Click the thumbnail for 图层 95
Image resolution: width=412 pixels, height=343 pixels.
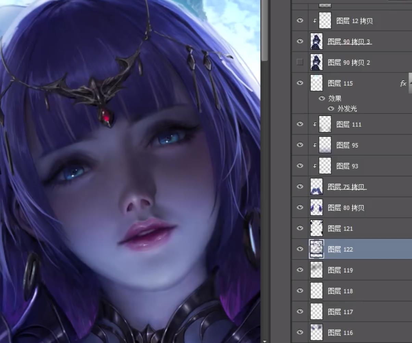325,145
